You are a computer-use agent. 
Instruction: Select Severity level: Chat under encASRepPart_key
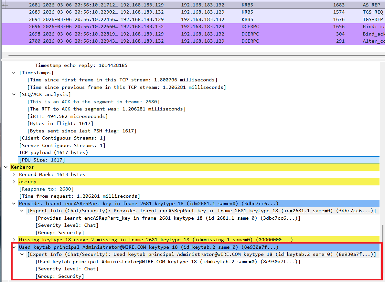click(x=67, y=225)
